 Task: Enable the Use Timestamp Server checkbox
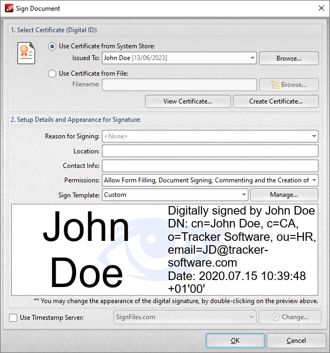pyautogui.click(x=13, y=318)
